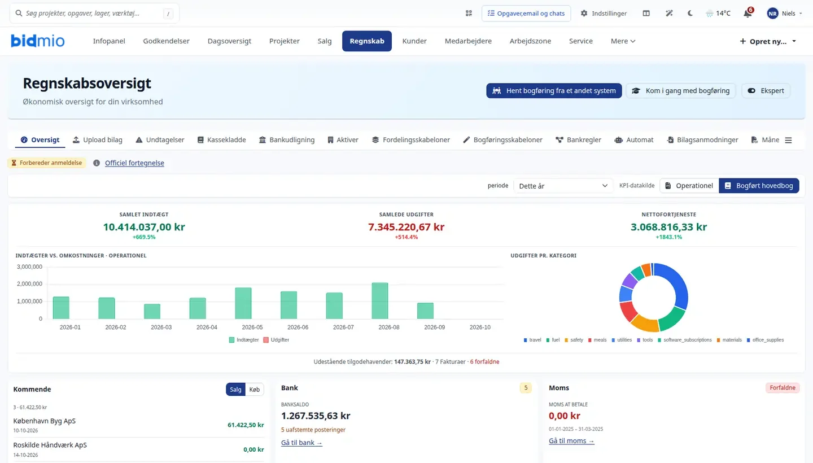
Task: Go to the Kassekladde tab
Action: pos(221,139)
